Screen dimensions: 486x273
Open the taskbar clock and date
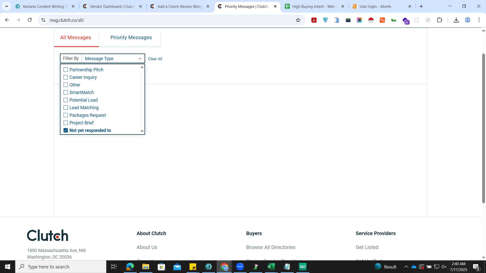tap(459, 267)
